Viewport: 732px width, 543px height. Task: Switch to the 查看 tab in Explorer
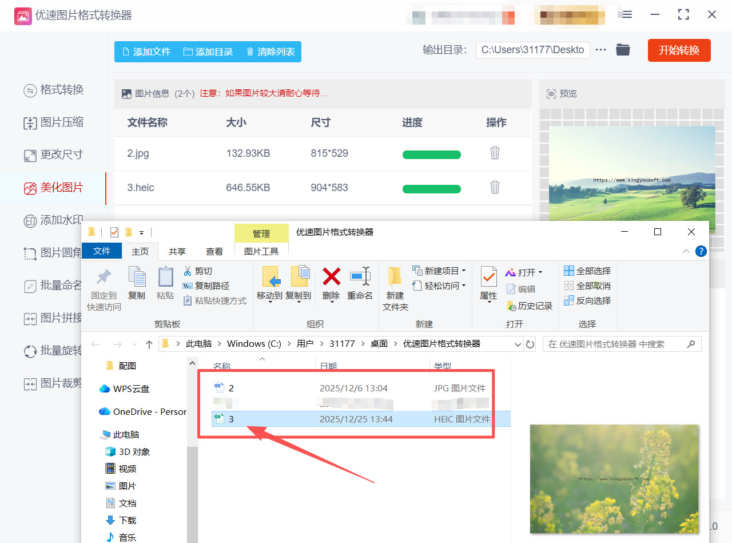pyautogui.click(x=214, y=251)
